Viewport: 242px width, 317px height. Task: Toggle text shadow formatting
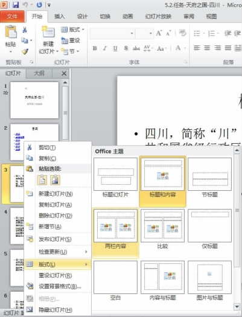click(126, 48)
